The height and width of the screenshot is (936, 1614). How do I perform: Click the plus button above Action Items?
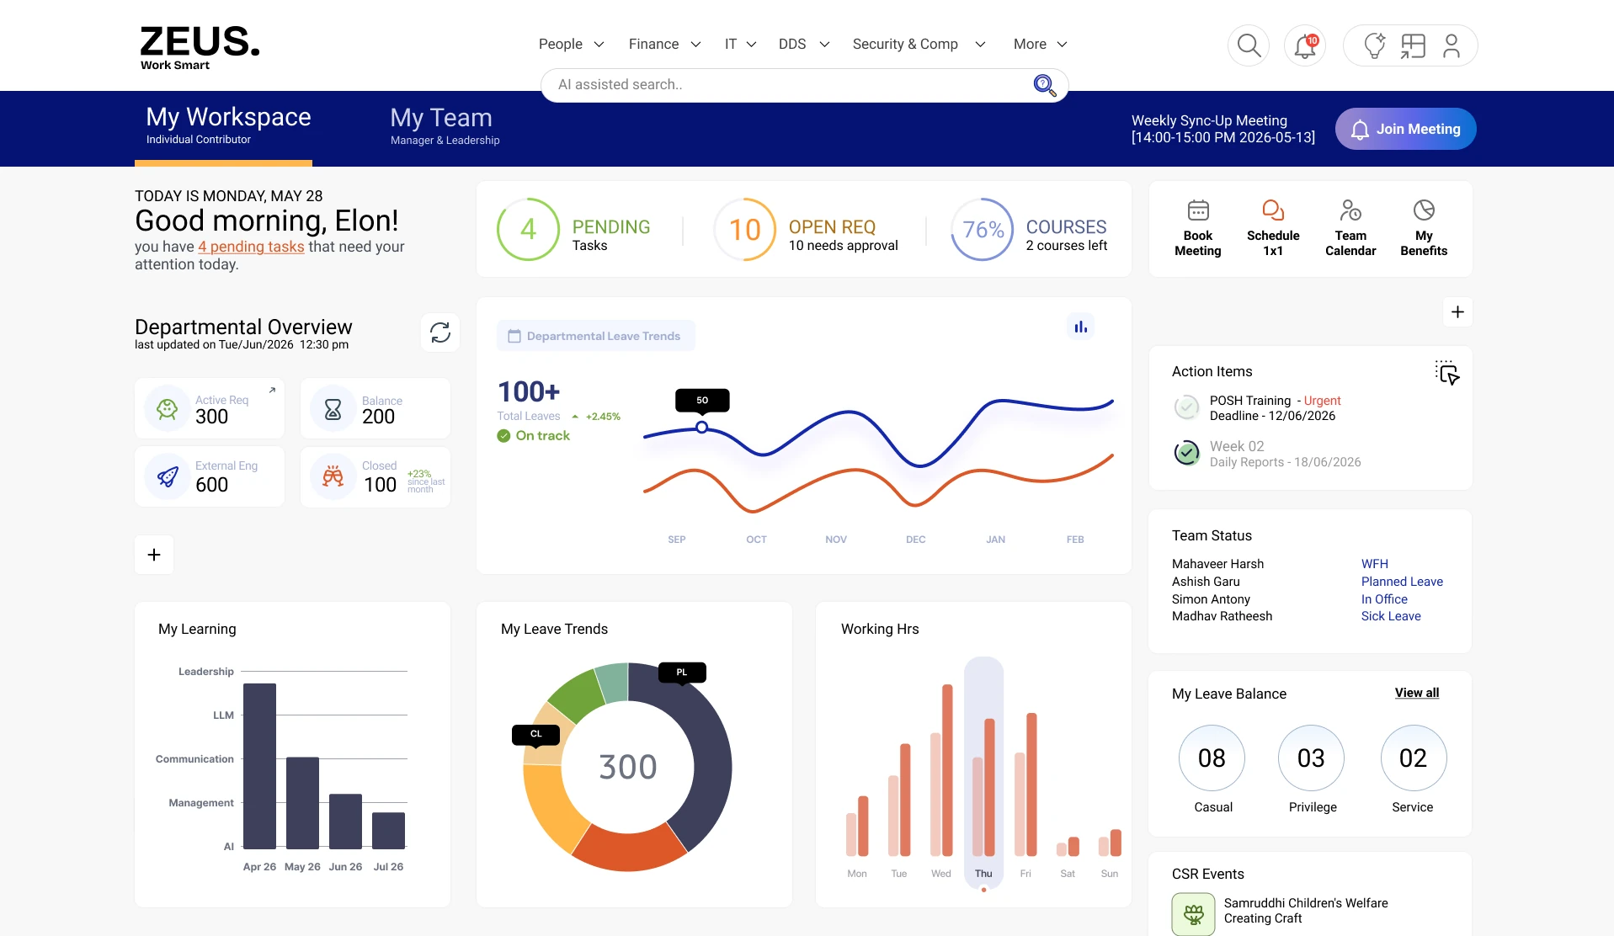pyautogui.click(x=1457, y=312)
